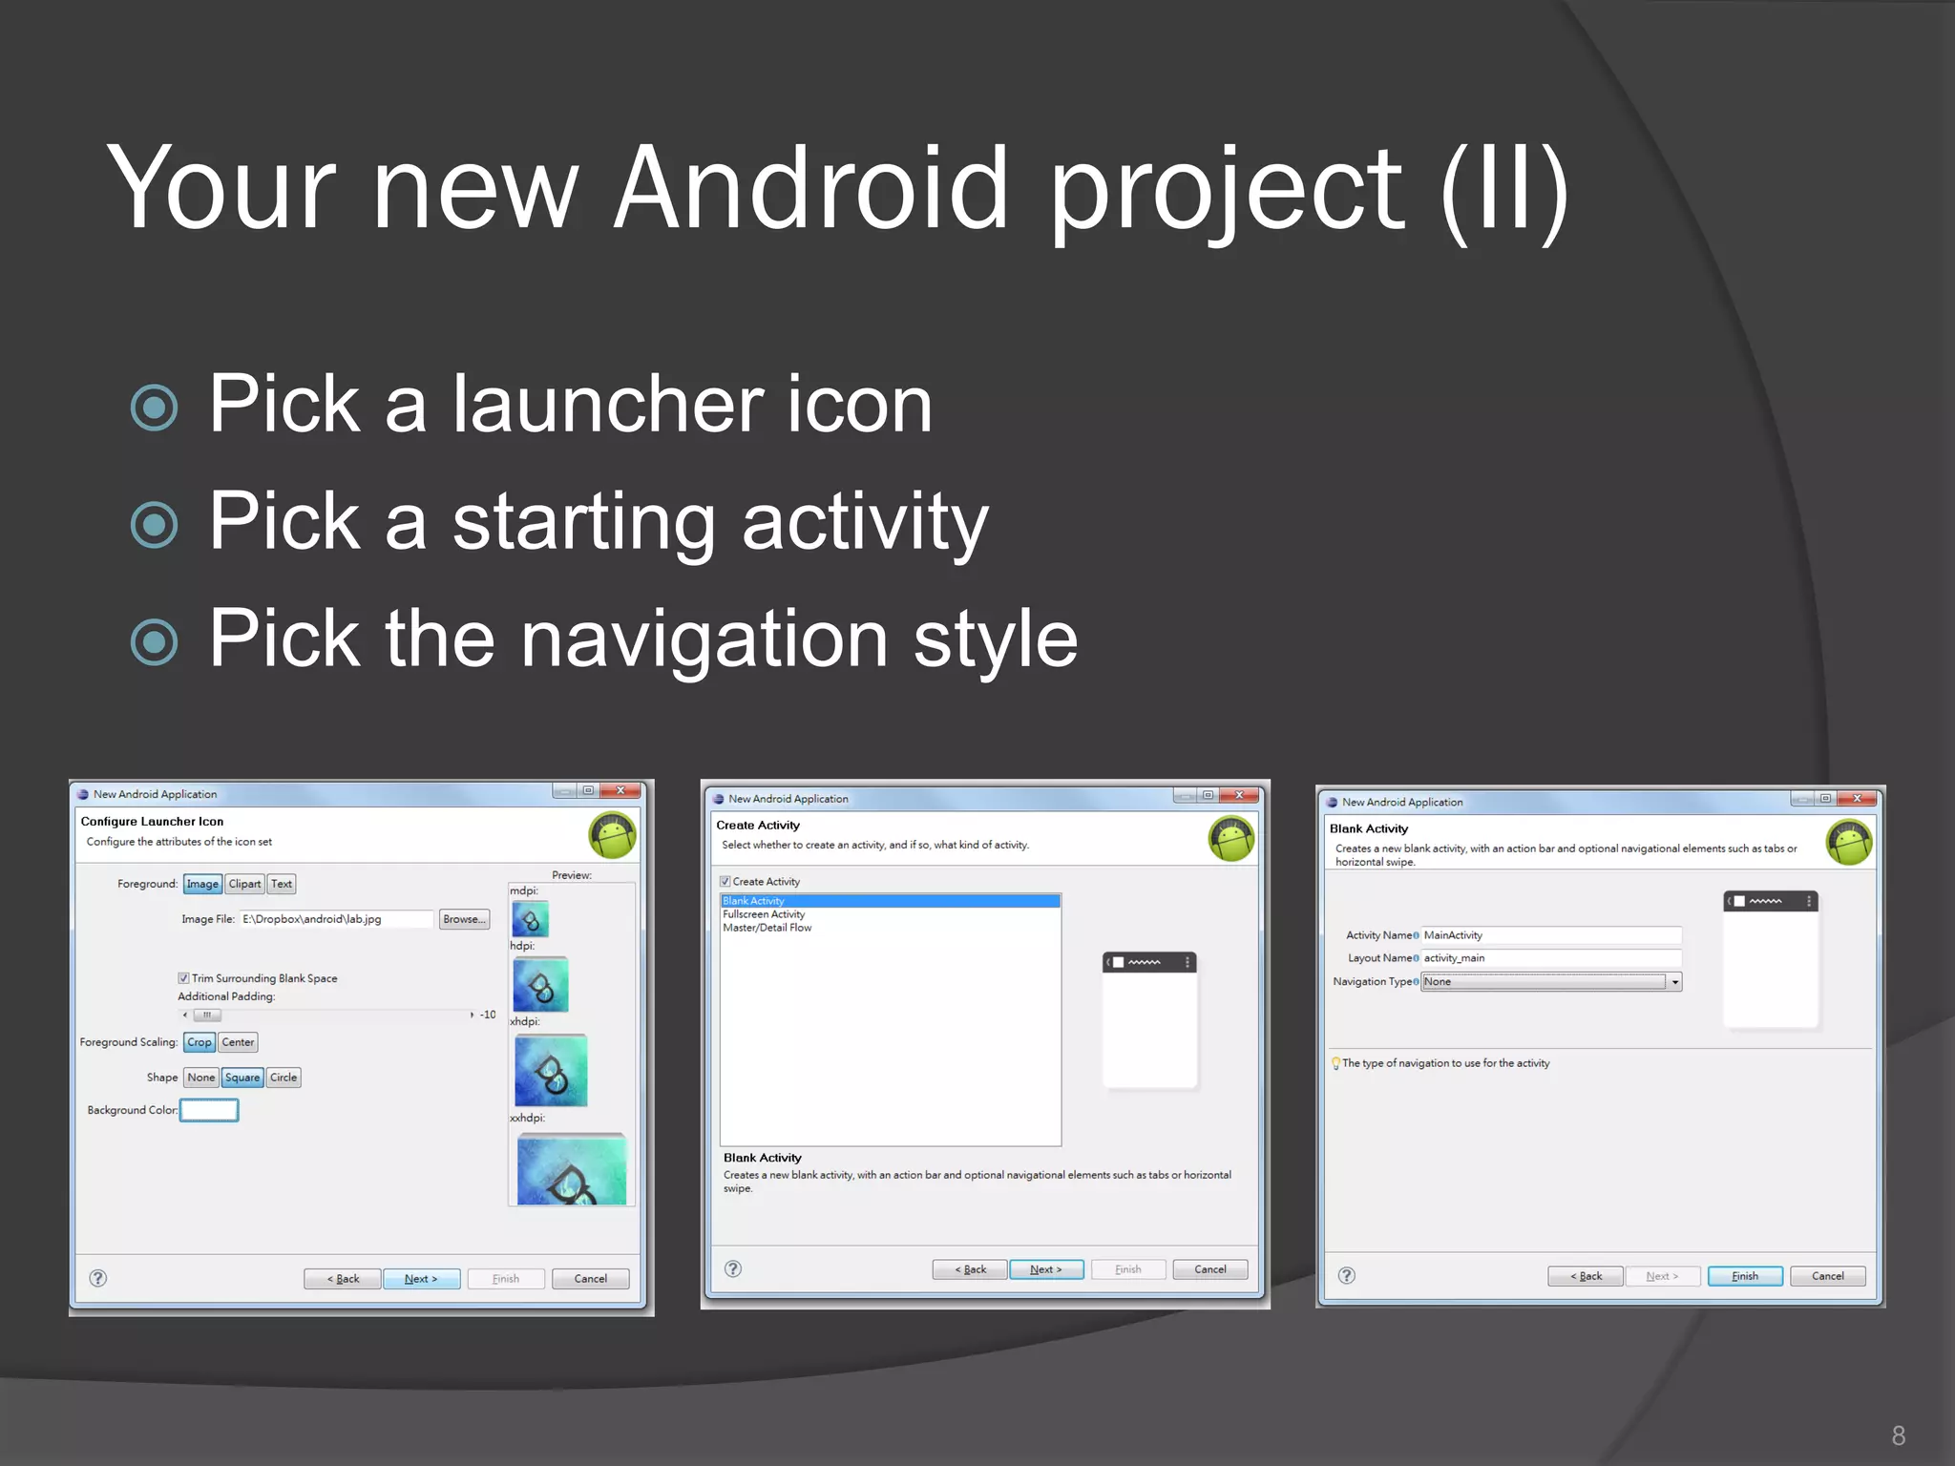Click Cancel in Configure Launcher Icon dialog

pos(591,1279)
